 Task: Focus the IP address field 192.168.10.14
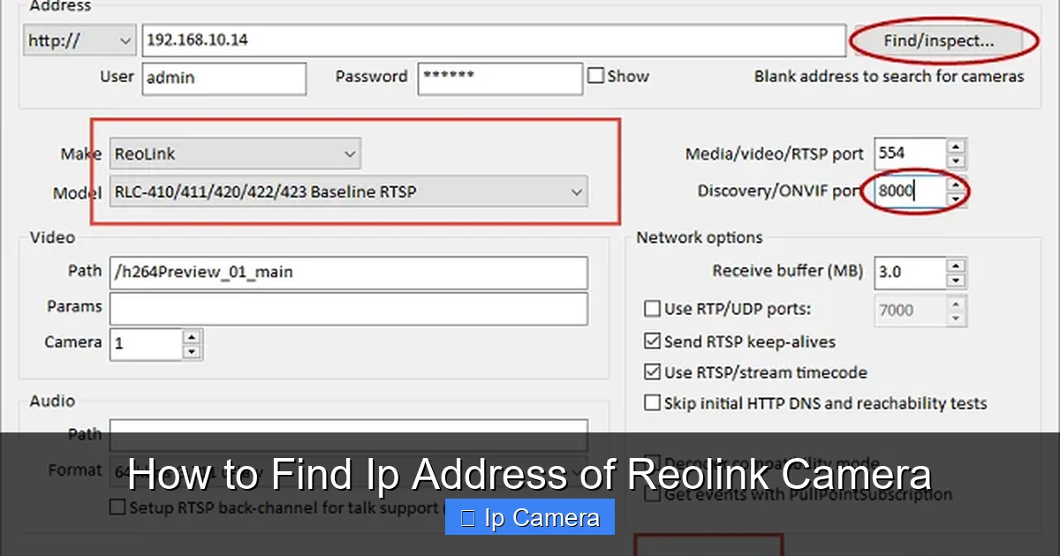pos(494,41)
